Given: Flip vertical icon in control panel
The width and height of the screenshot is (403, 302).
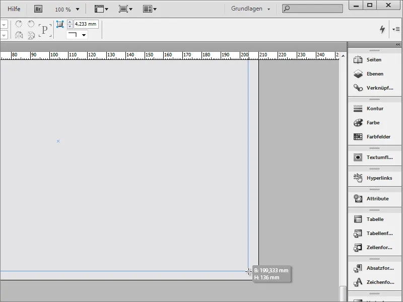Looking at the screenshot, I should point(31,35).
